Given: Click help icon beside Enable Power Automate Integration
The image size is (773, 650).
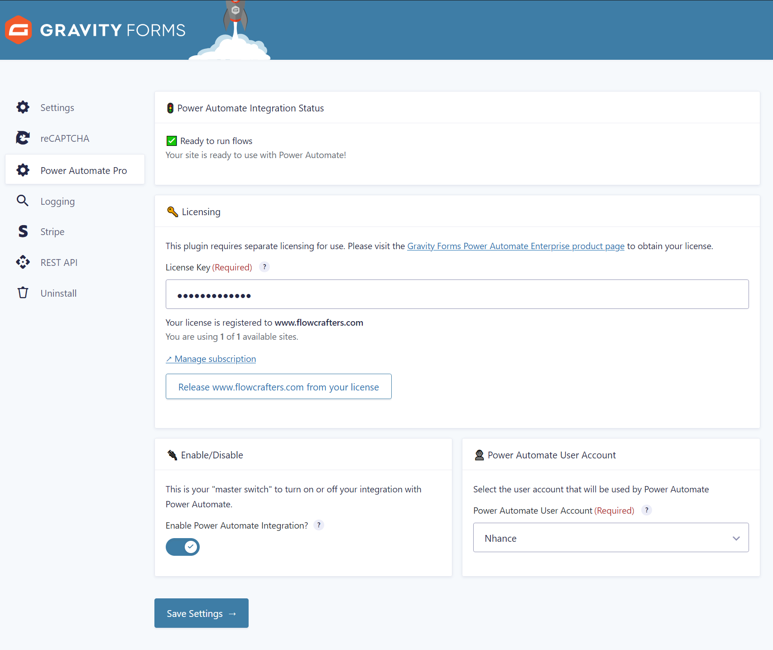Looking at the screenshot, I should pos(319,525).
